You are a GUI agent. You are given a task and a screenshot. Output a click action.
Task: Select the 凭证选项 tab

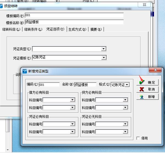55,29
